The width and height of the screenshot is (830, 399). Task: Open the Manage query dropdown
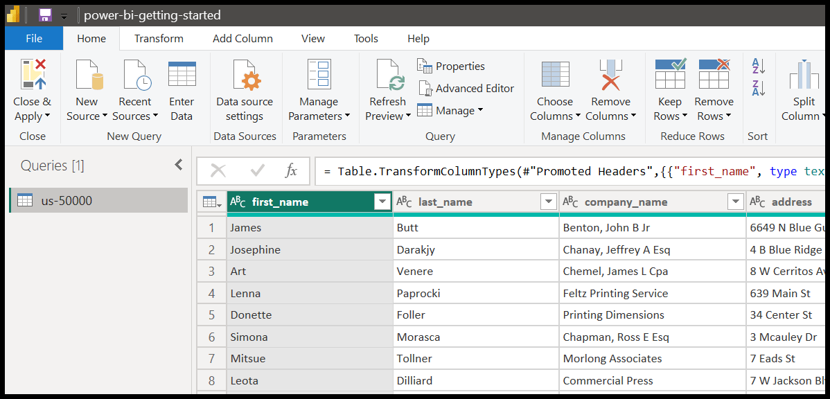tap(450, 110)
